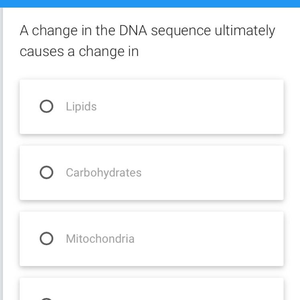
Task: Click the Lipids answer label text
Action: pyautogui.click(x=81, y=107)
